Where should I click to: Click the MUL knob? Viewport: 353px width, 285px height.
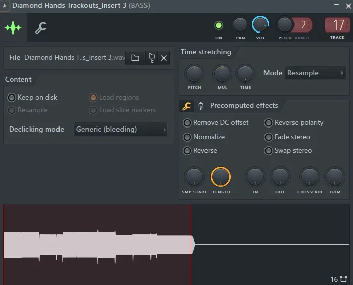222,74
